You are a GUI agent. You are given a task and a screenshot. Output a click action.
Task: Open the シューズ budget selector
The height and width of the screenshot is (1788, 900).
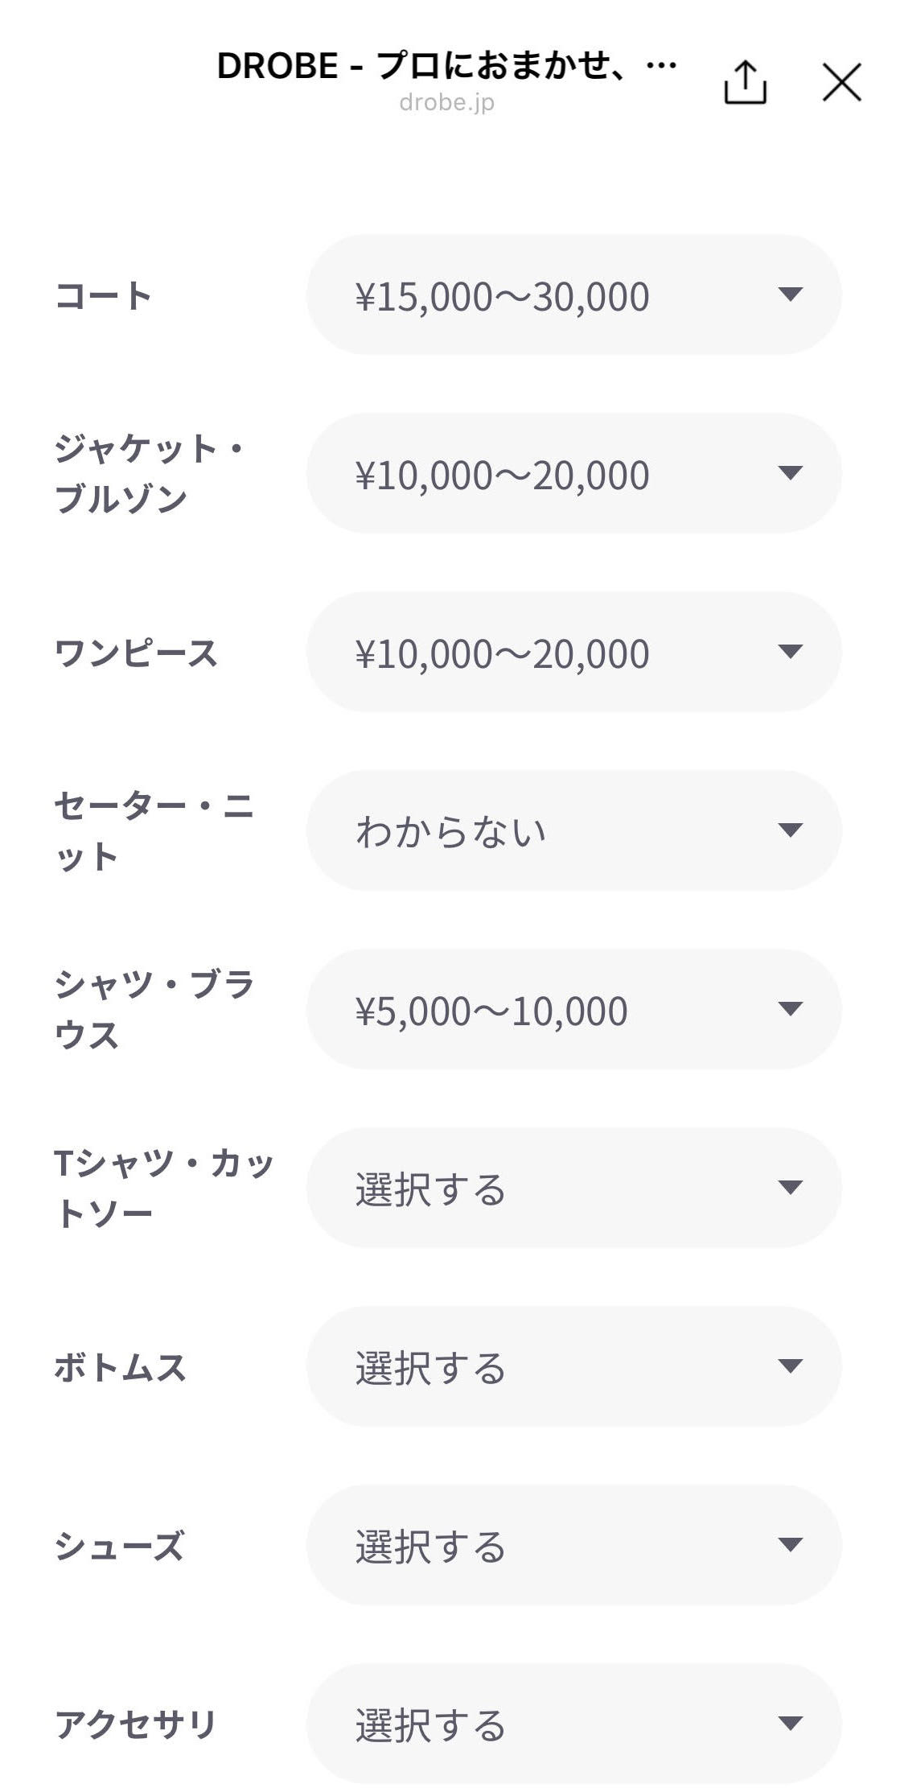point(573,1545)
